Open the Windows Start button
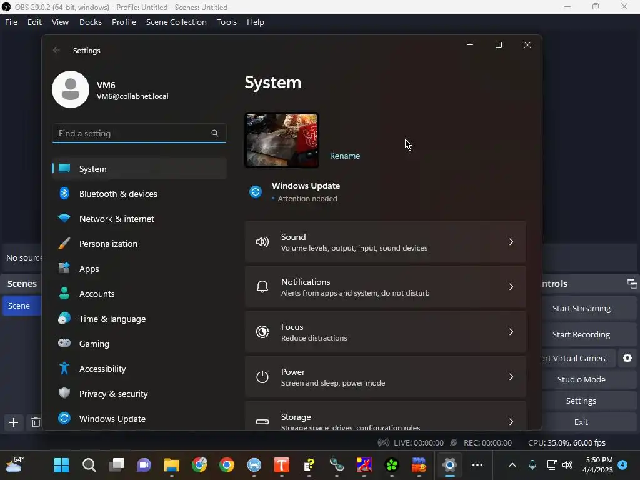Screen dimensions: 640x480 (62, 465)
